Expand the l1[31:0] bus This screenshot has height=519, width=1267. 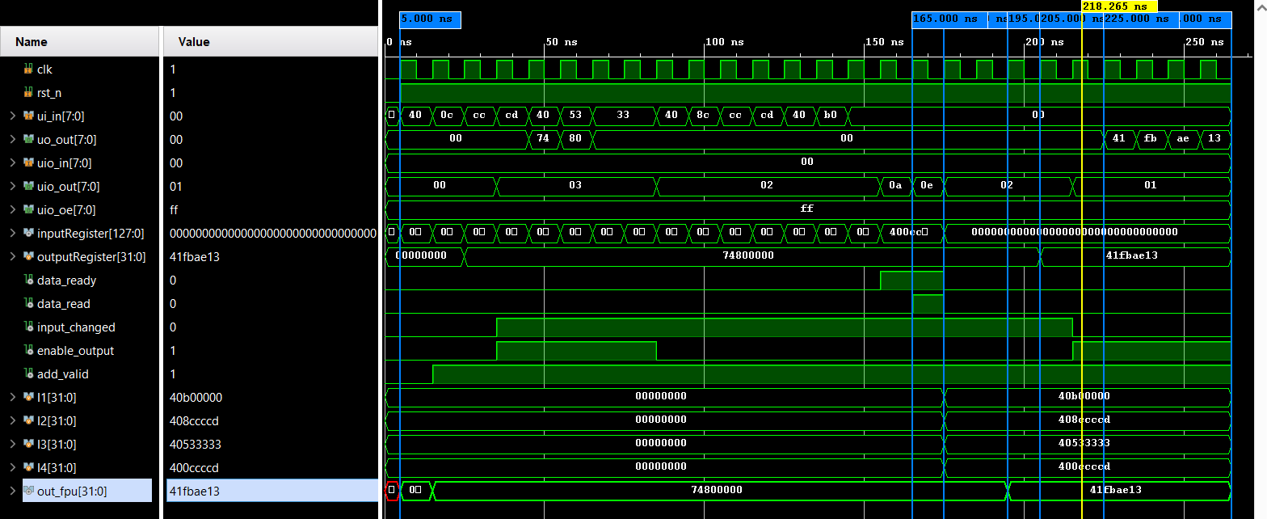(x=12, y=398)
